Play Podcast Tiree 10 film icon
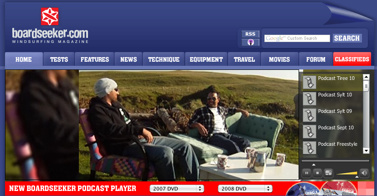Viewport: 377px width, 196px height. (x=310, y=82)
